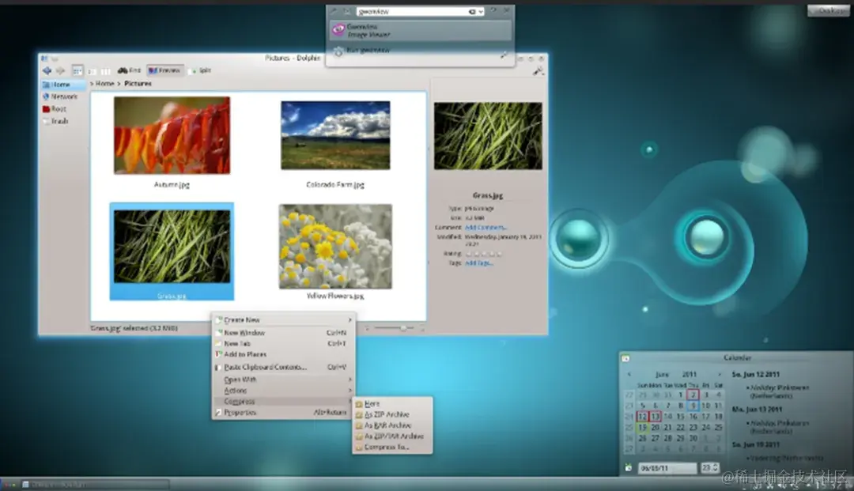
Task: Choose Paste Clipboard Contents in context menu
Action: (283, 368)
